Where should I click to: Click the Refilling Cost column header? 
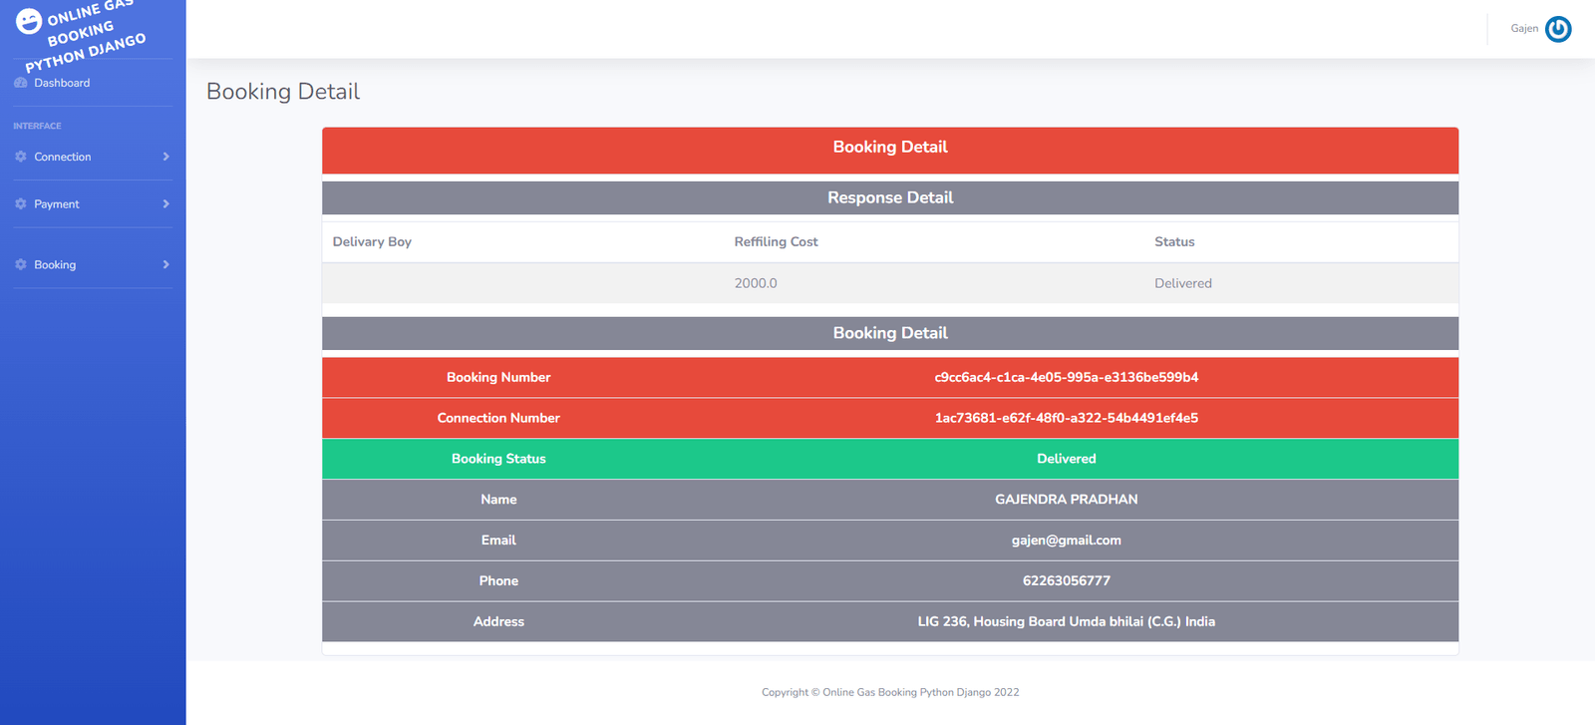pyautogui.click(x=776, y=241)
